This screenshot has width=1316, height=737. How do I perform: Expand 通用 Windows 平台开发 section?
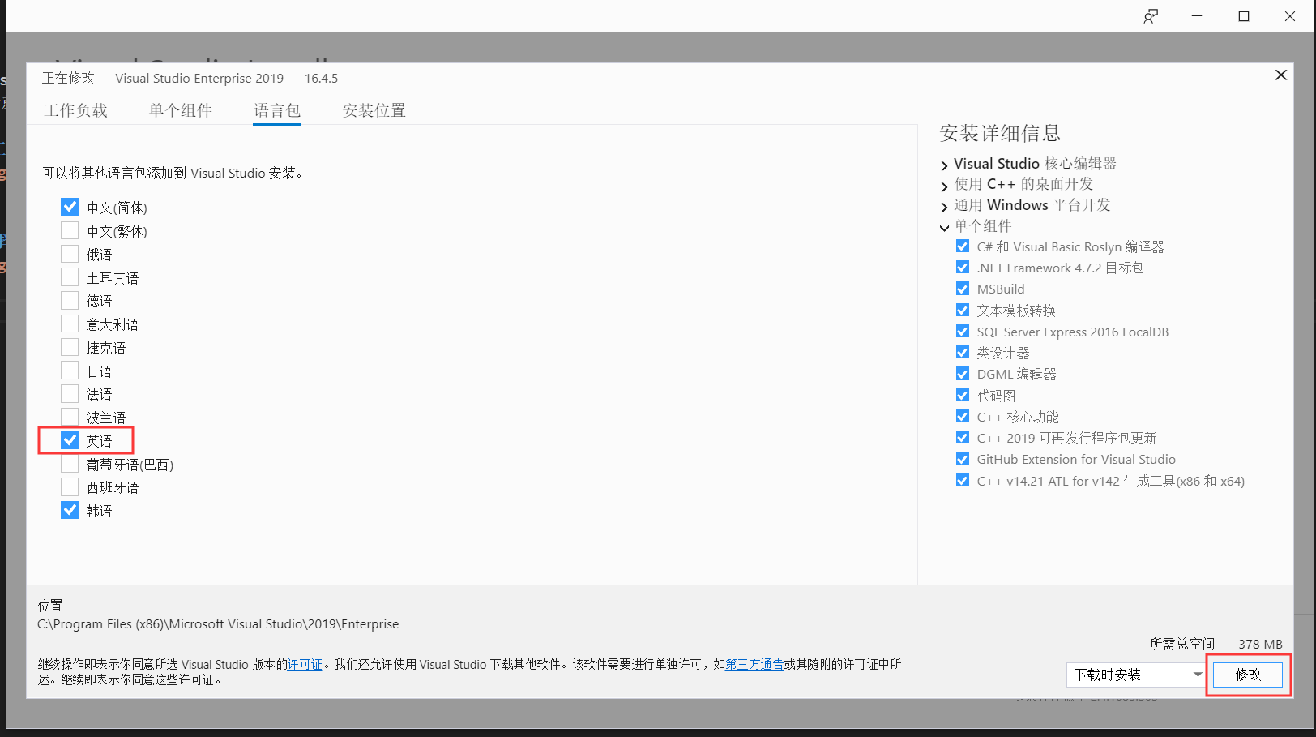(944, 207)
